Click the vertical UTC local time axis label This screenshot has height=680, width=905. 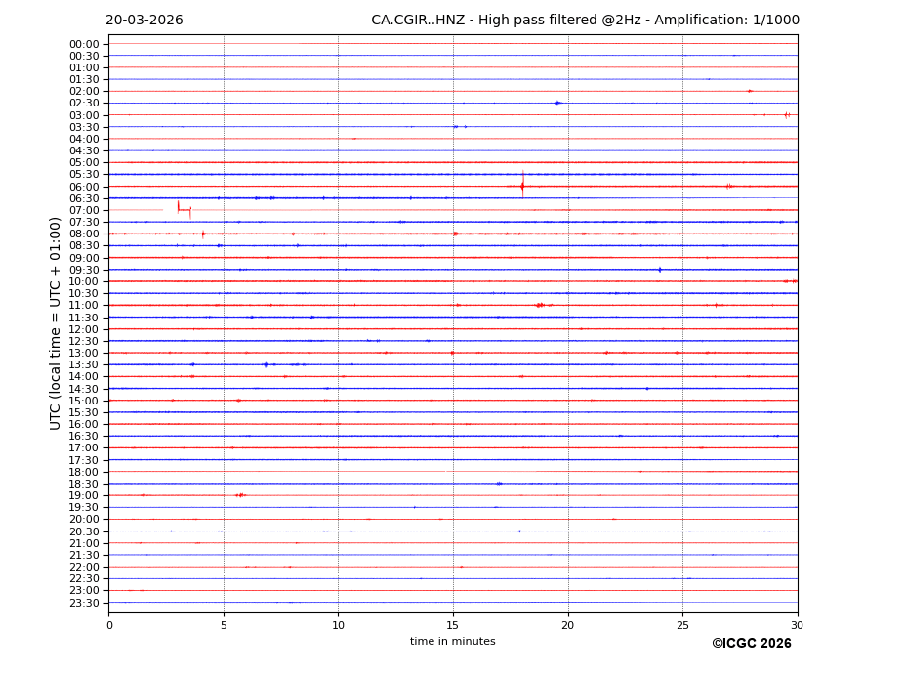[57, 322]
